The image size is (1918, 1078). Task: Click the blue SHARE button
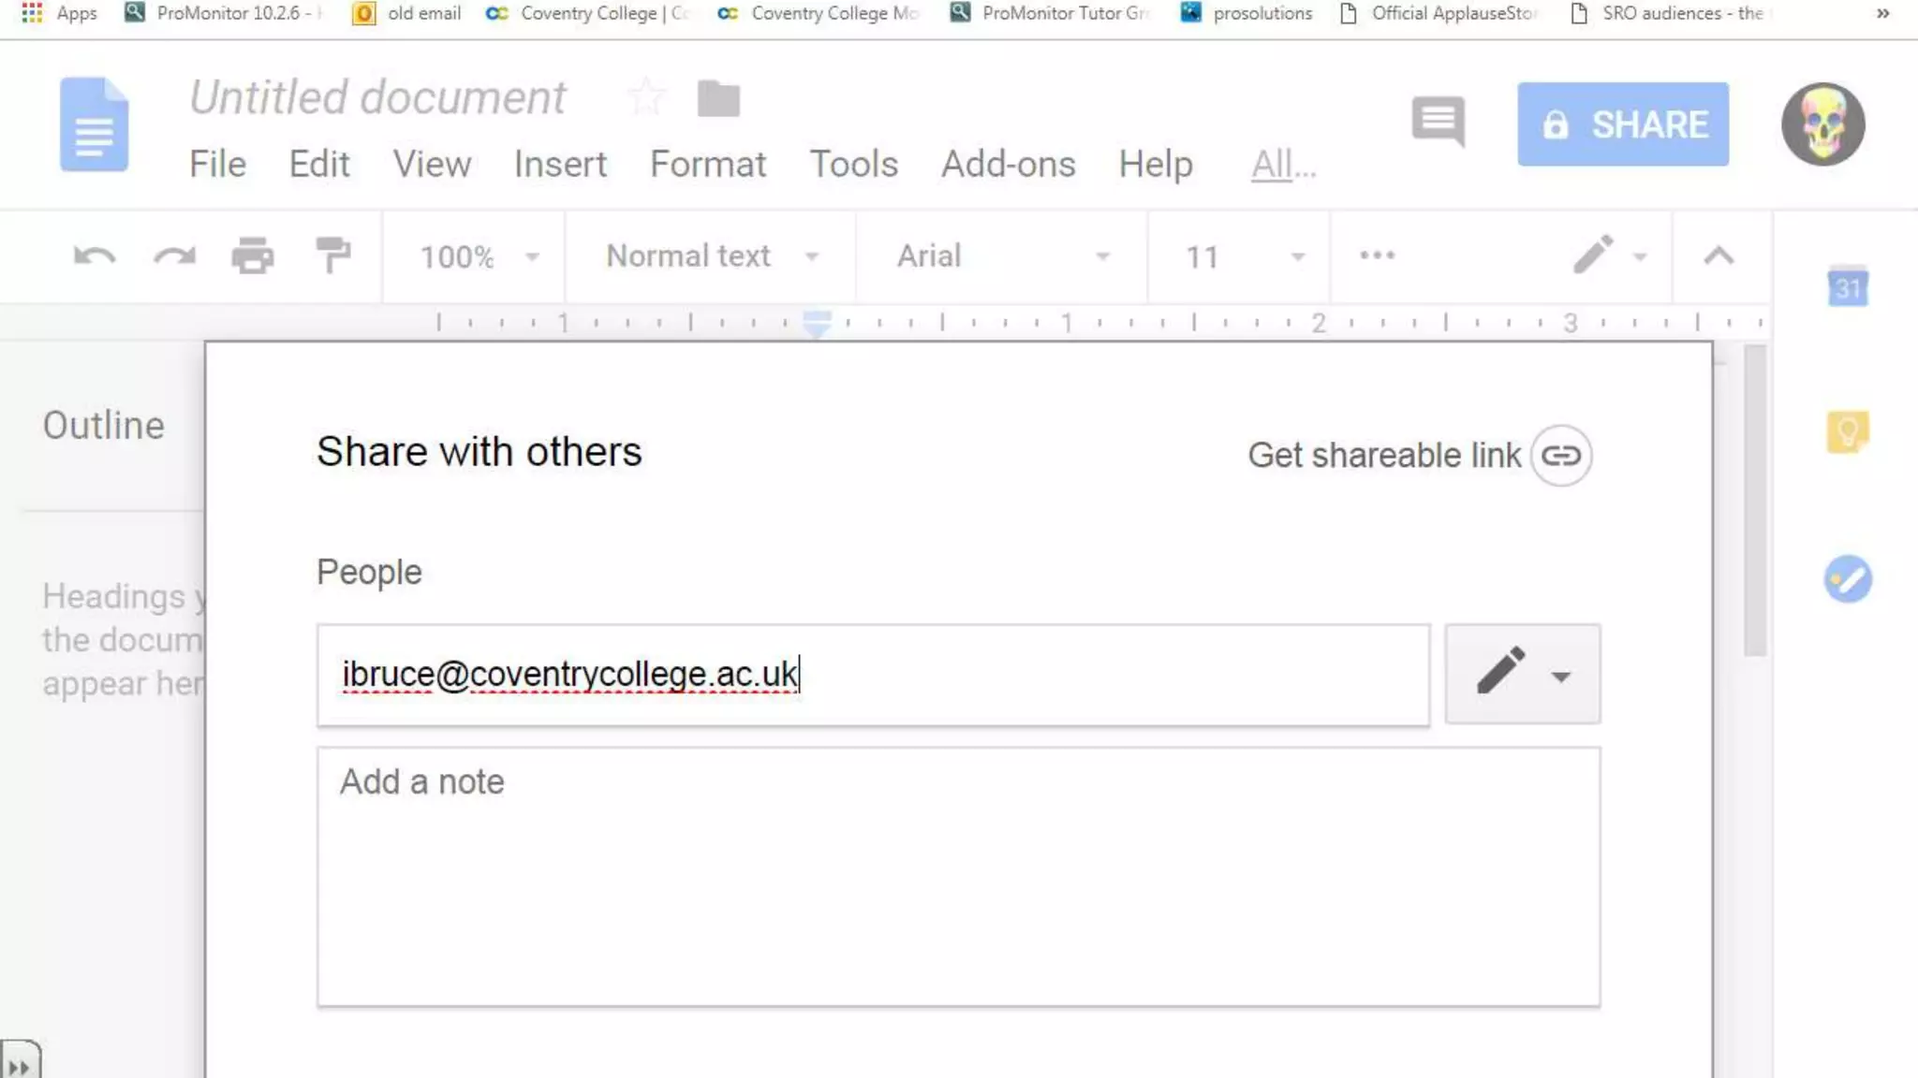[1623, 124]
